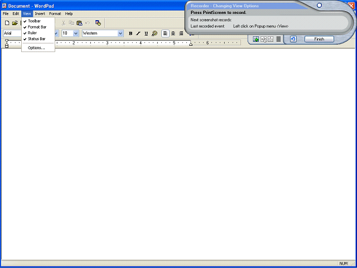
Task: Click the 'Last recorded event:' label
Action: [x=208, y=26]
